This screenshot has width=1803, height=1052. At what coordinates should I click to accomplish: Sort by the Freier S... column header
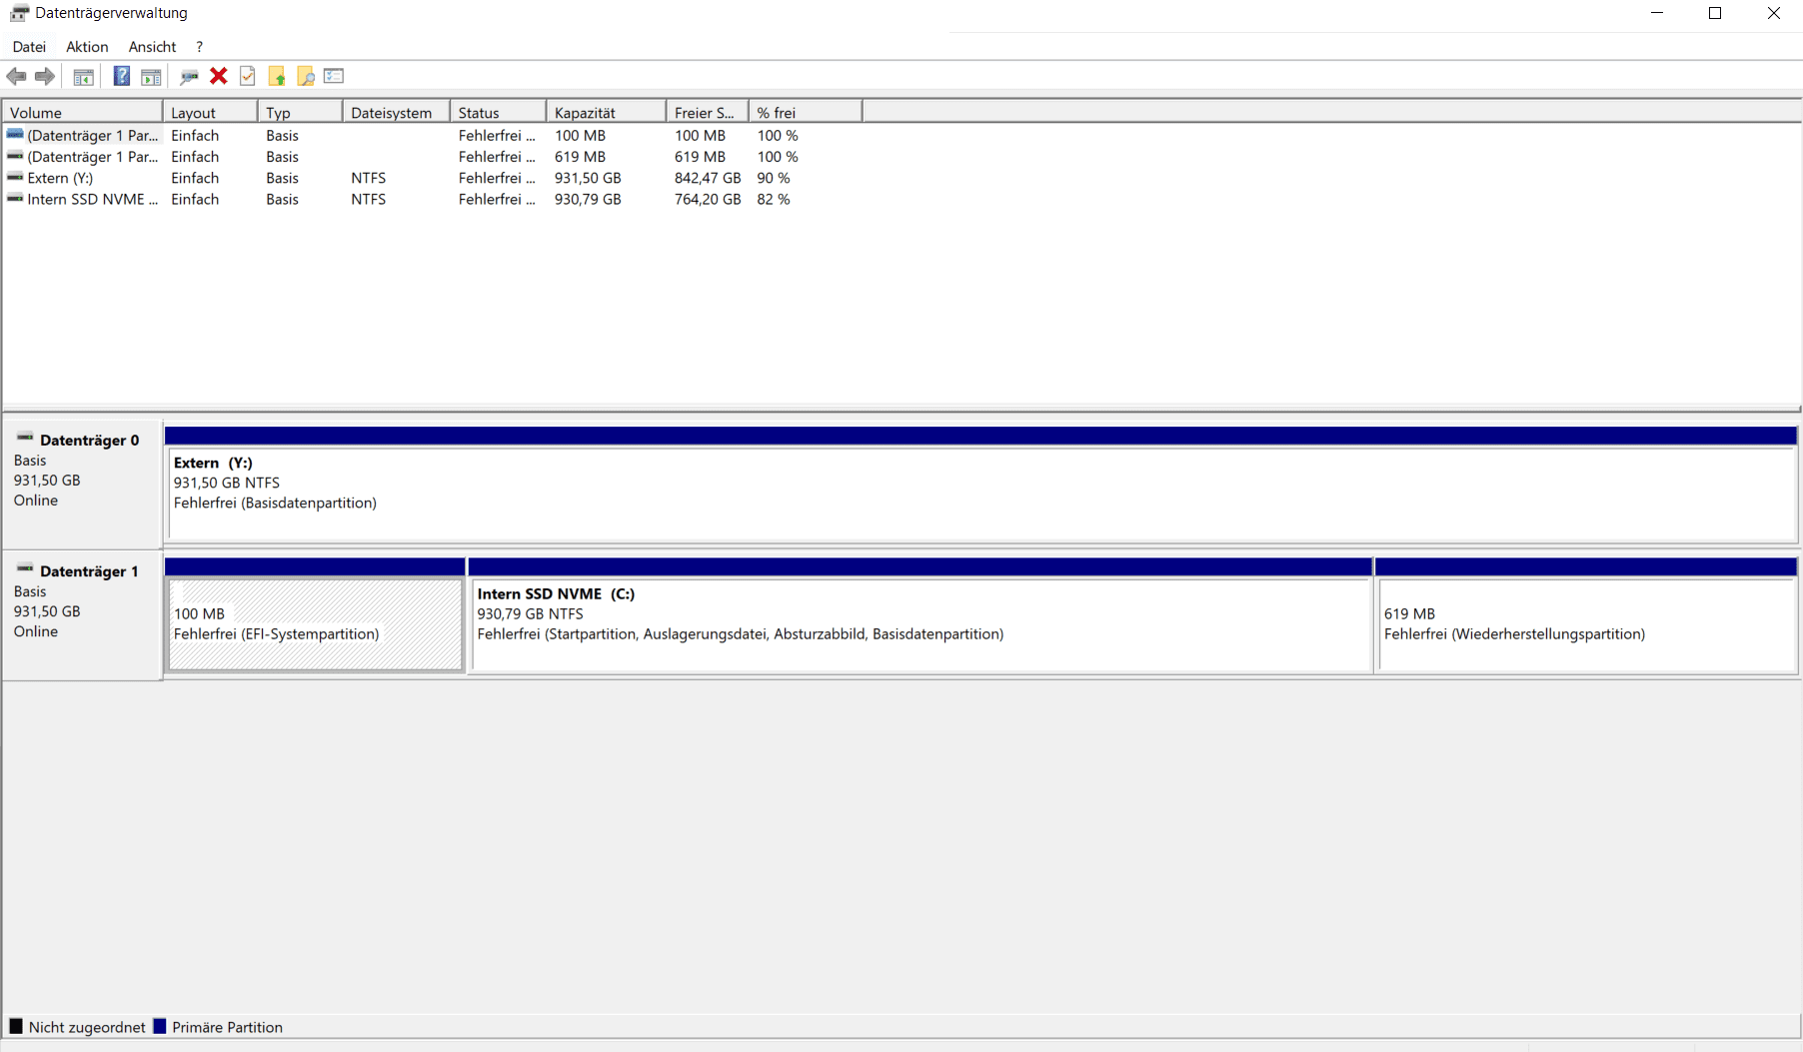tap(708, 112)
